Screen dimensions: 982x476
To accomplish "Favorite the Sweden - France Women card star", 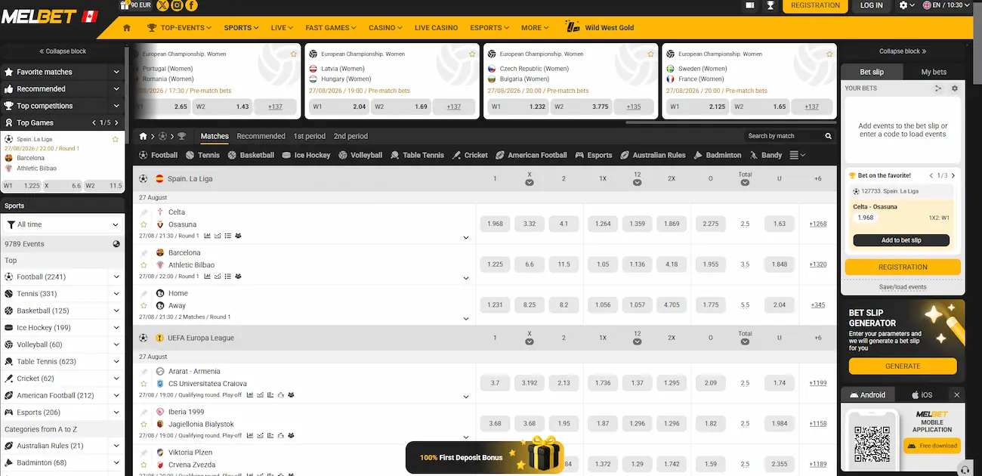I will tap(829, 54).
